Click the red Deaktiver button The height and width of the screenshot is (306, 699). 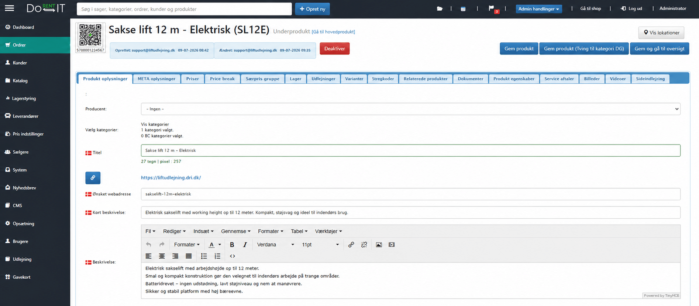(x=335, y=49)
